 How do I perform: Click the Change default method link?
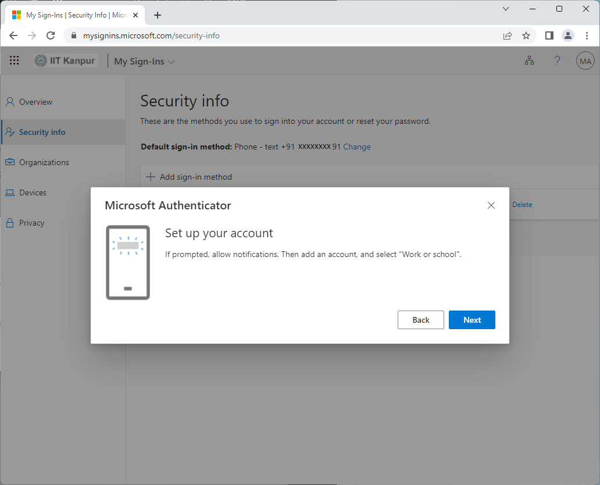[x=356, y=147]
